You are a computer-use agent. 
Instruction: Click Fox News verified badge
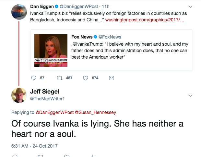pyautogui.click(x=95, y=37)
